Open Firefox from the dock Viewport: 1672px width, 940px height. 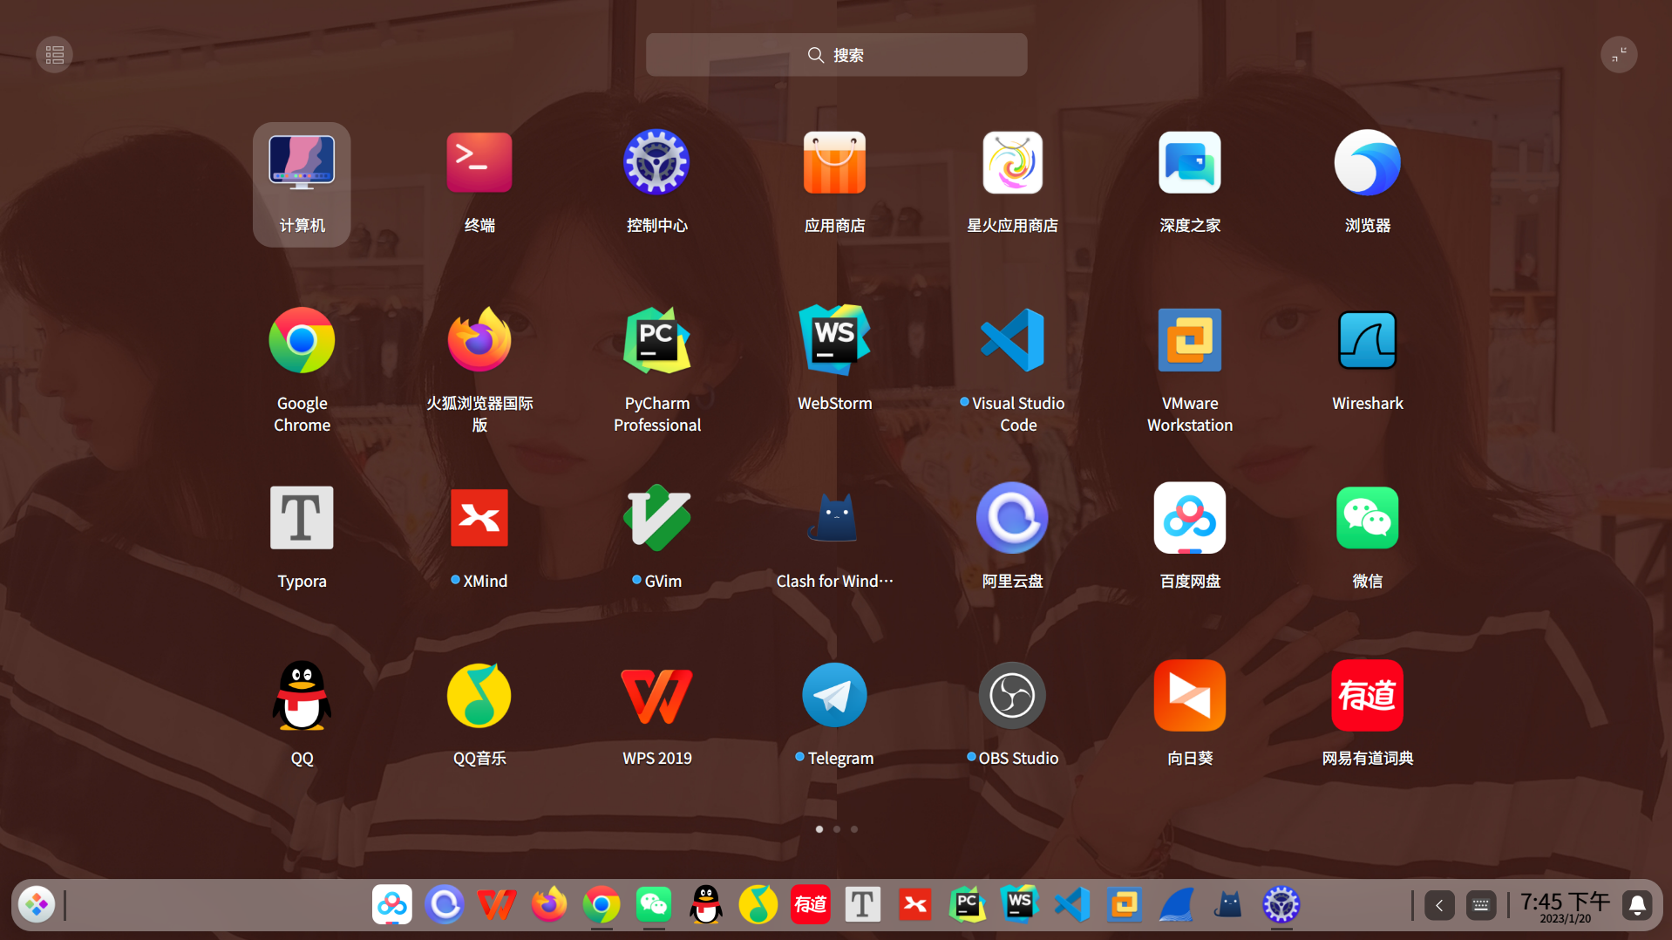(x=549, y=905)
